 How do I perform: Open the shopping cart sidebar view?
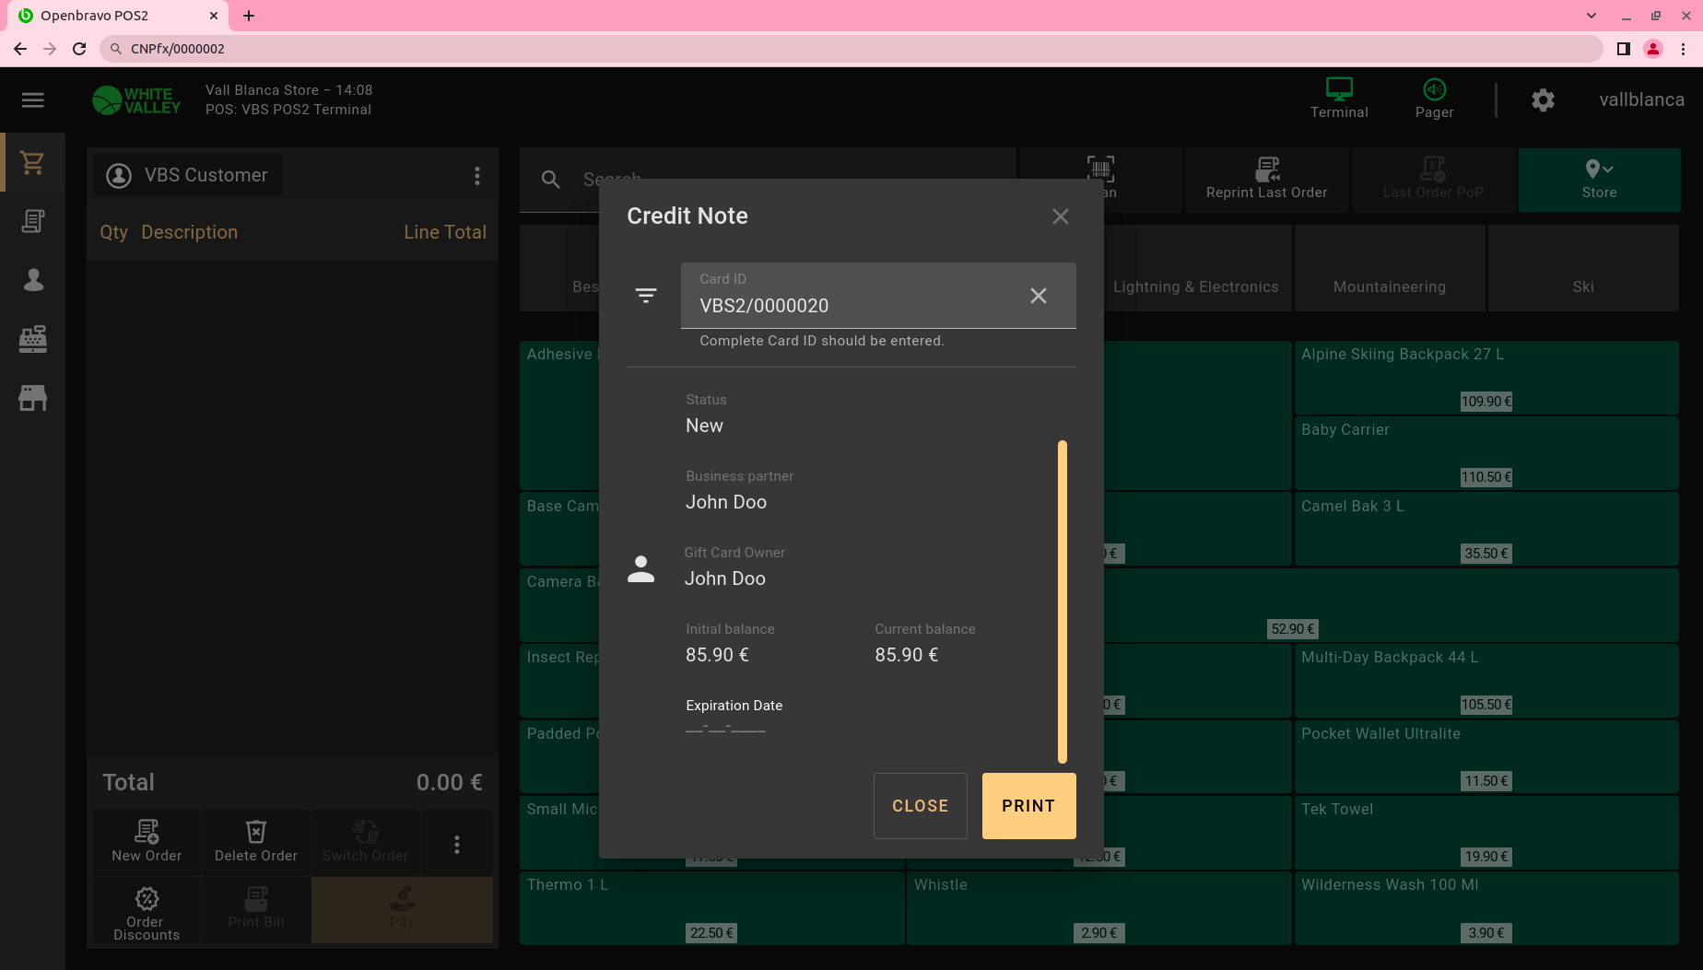coord(33,163)
